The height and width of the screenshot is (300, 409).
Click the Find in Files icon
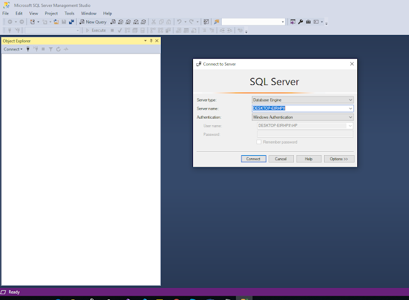(x=217, y=22)
